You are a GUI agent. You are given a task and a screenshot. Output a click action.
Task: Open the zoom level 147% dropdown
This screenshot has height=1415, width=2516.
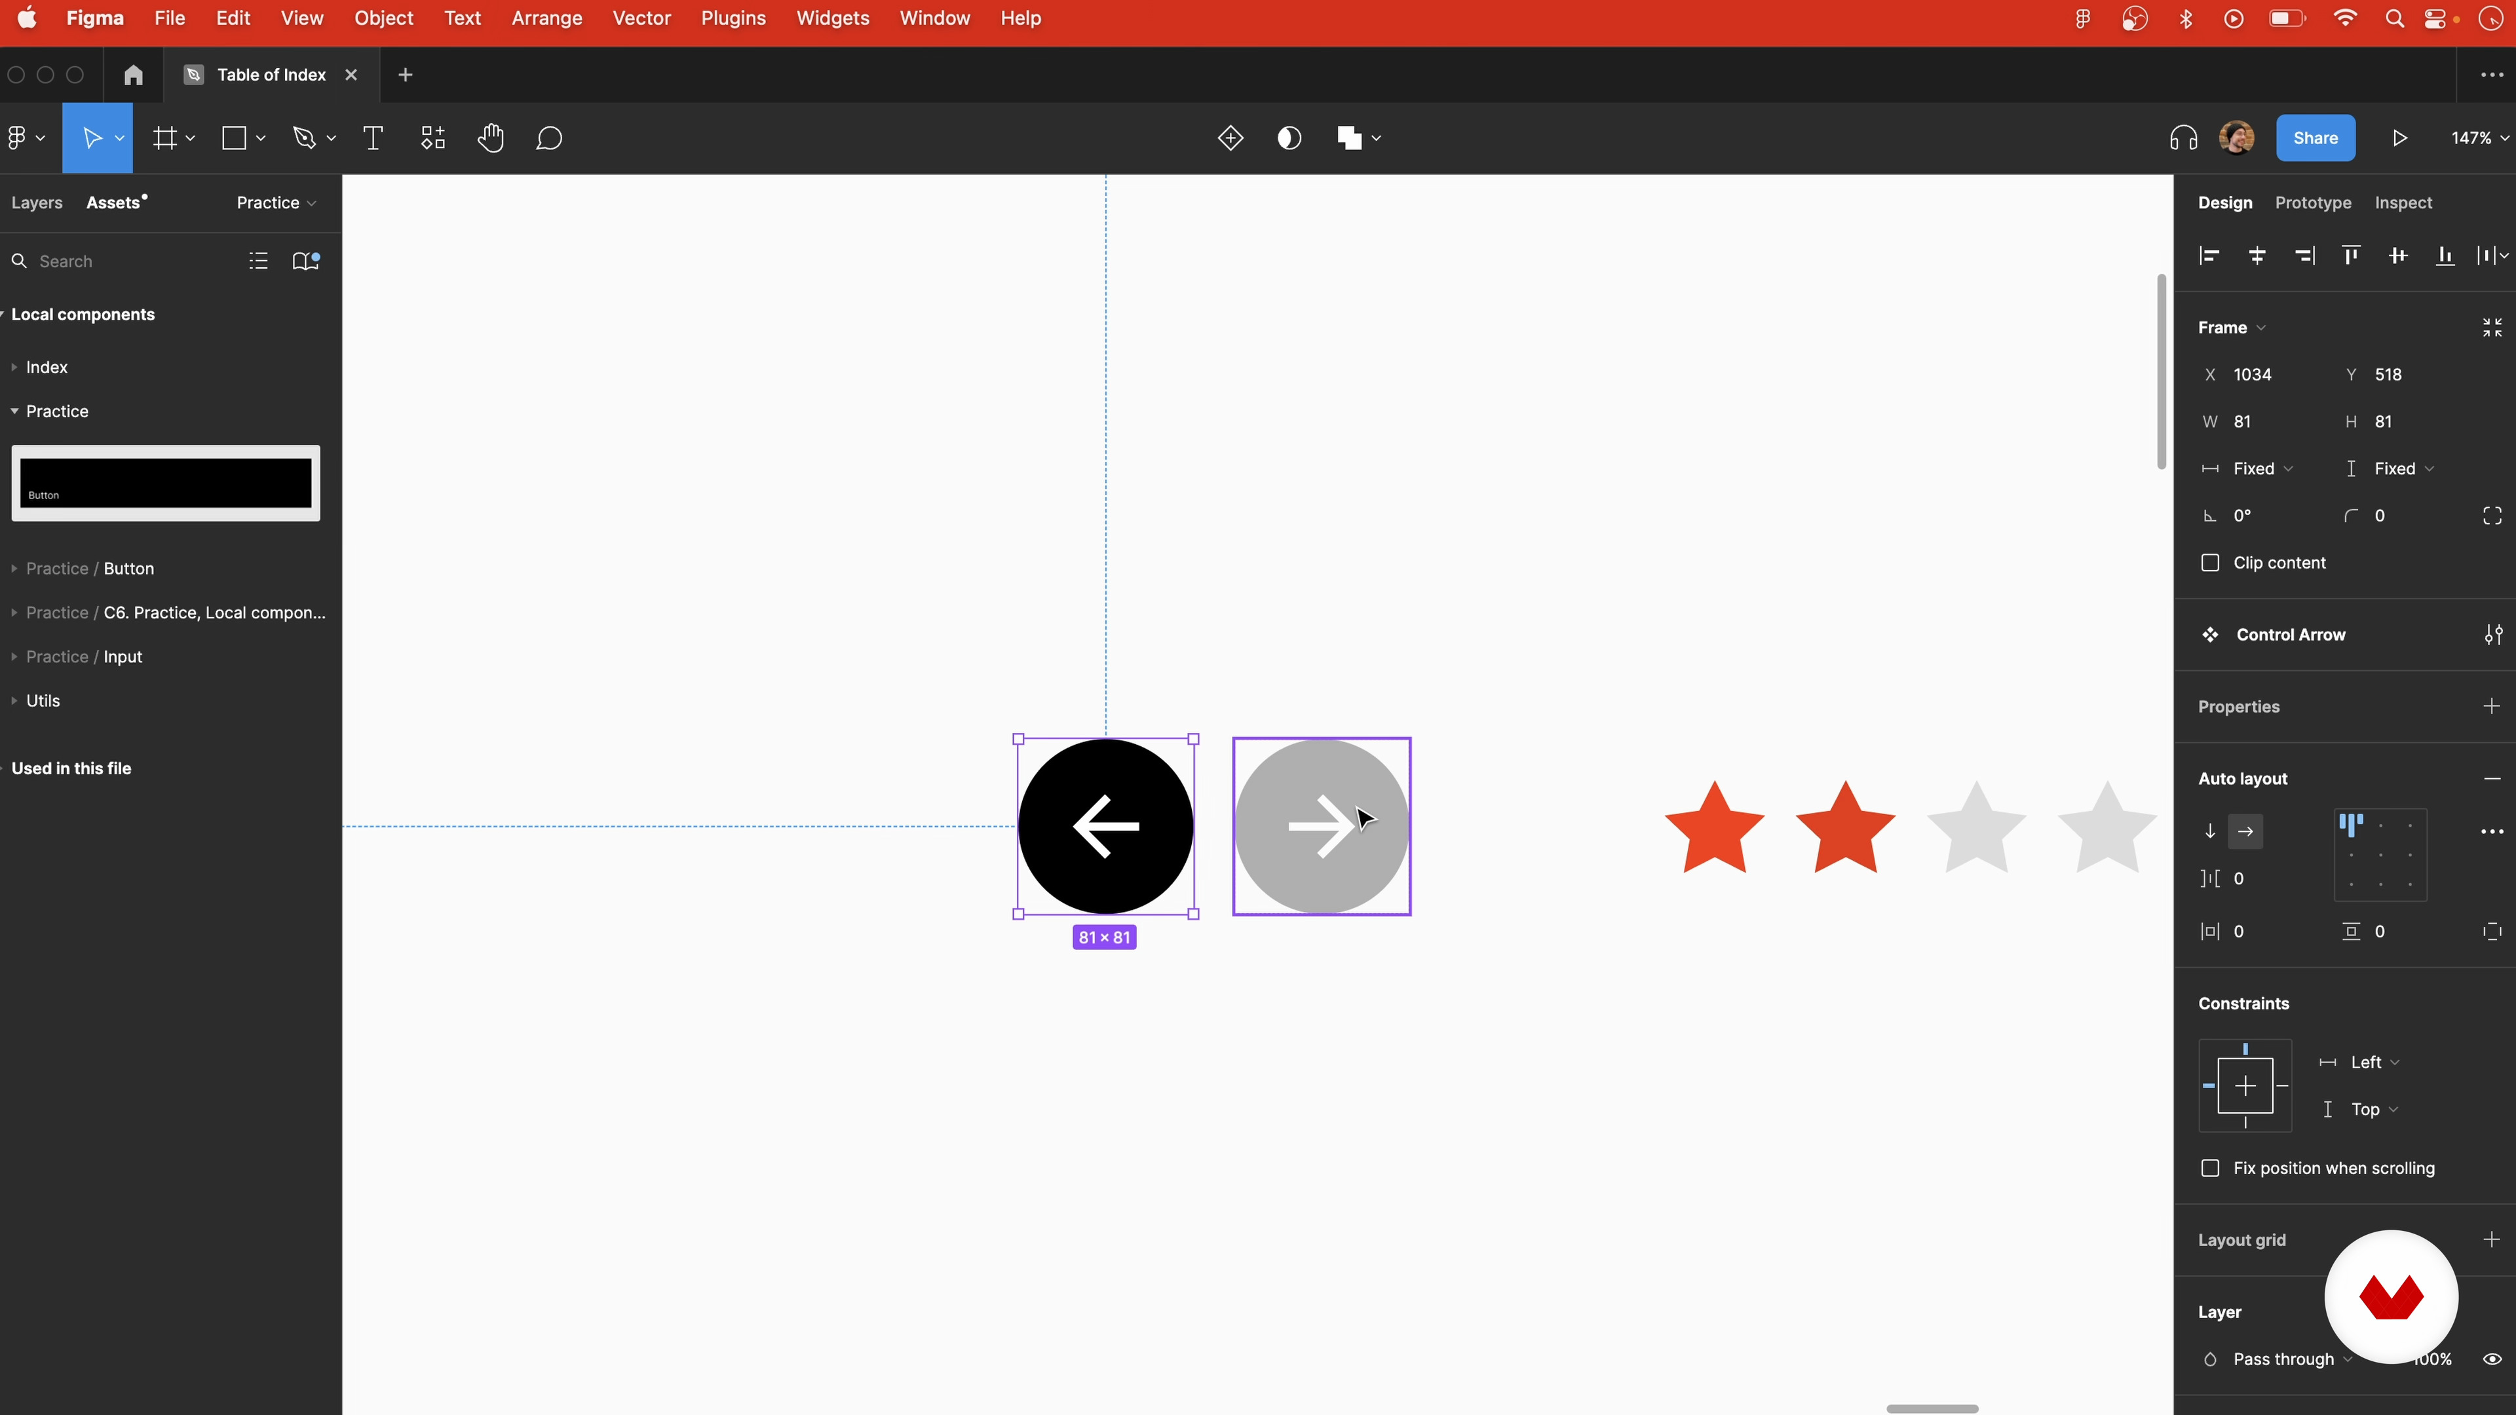[x=2480, y=138]
